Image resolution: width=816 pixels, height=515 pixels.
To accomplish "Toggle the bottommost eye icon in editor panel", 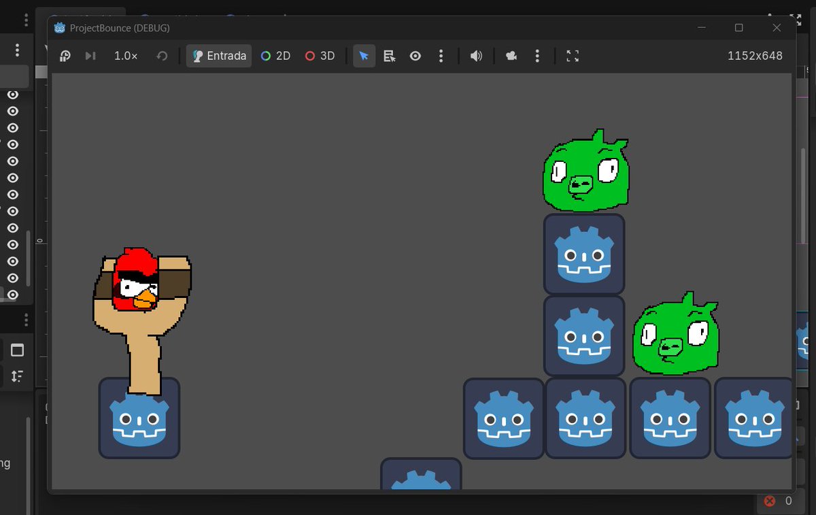I will tap(12, 295).
